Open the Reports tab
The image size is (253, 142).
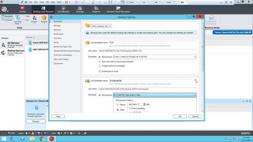click(96, 9)
